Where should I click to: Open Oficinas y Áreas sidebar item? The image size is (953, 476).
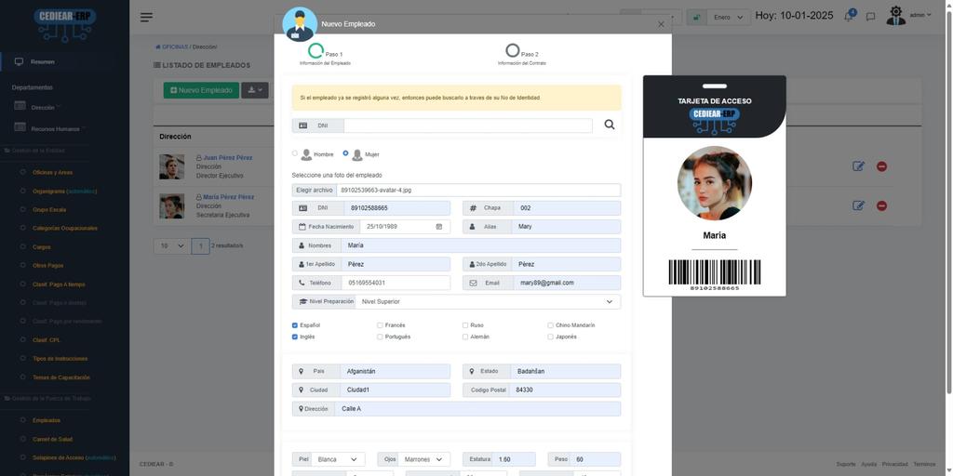pos(52,172)
